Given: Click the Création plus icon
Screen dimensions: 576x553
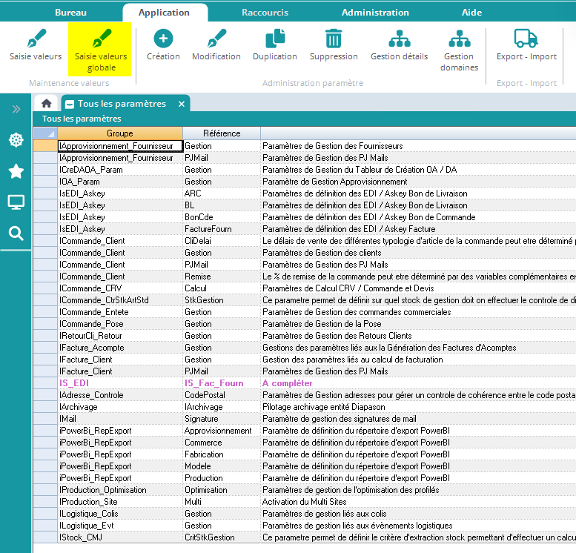Looking at the screenshot, I should tap(163, 39).
